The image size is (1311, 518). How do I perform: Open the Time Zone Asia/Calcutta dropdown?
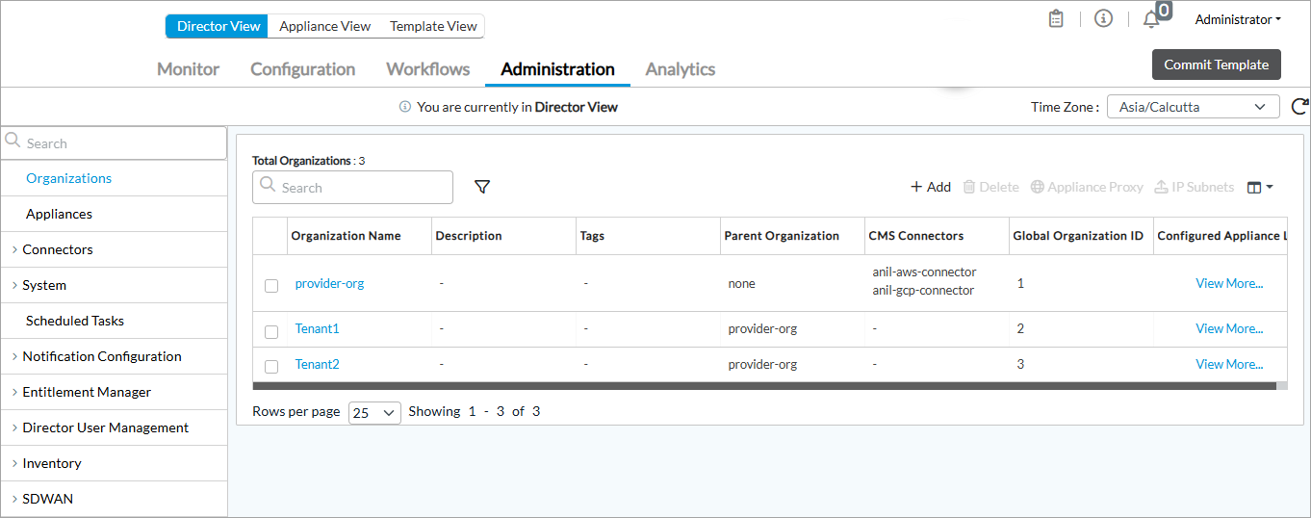[x=1193, y=107]
